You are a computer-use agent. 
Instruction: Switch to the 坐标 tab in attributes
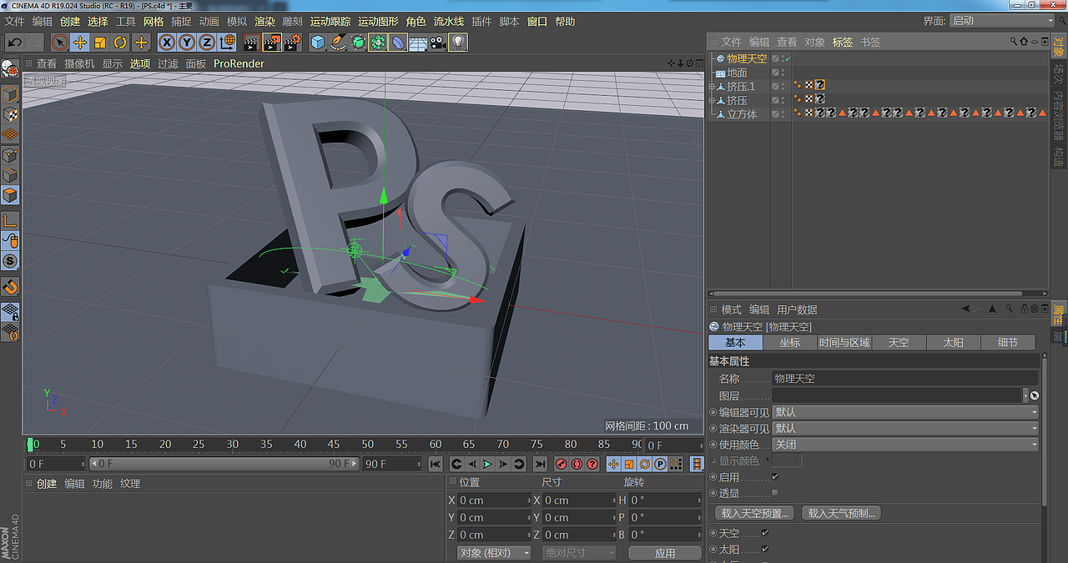[790, 342]
